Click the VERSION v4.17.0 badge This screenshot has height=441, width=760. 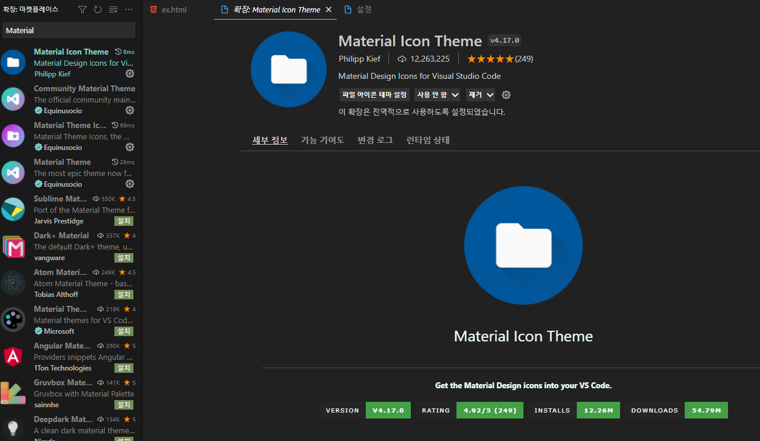pos(365,410)
